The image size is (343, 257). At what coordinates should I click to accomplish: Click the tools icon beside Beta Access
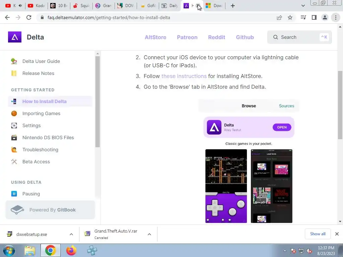(14, 162)
